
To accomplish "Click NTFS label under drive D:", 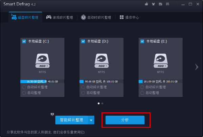I will point(101,72).
